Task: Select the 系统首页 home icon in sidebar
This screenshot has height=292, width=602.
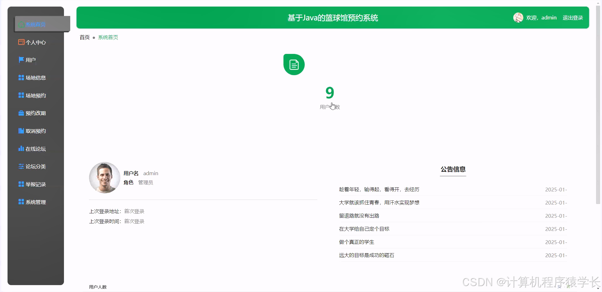Action: click(x=21, y=24)
